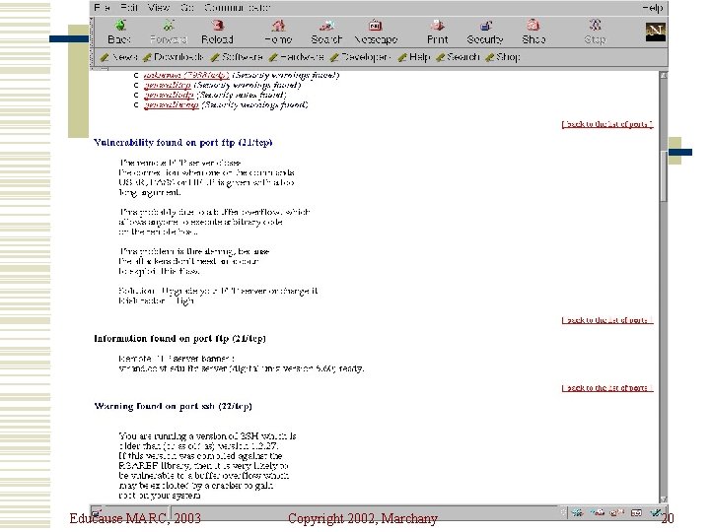Open Navigator from the component bar
Image resolution: width=710 pixels, height=532 pixels.
click(x=577, y=512)
